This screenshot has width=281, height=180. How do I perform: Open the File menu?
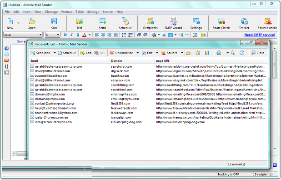(x=7, y=12)
